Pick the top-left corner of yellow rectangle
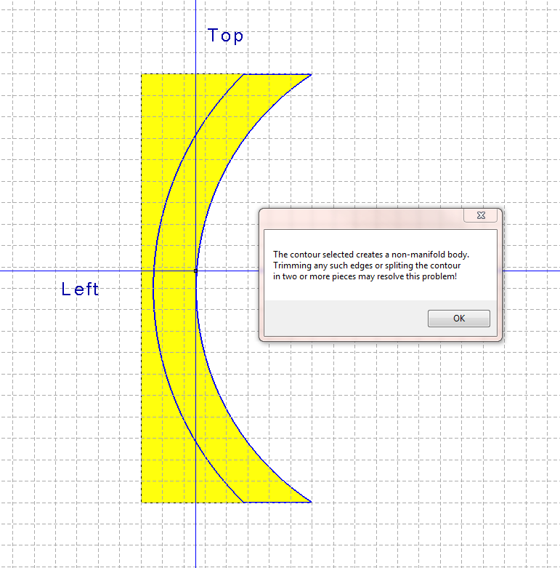The height and width of the screenshot is (568, 560). (x=142, y=74)
